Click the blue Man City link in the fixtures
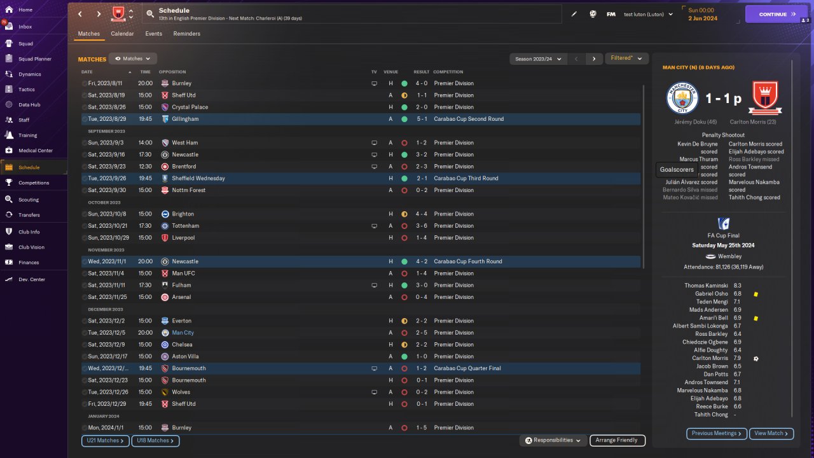814x458 pixels. [183, 333]
